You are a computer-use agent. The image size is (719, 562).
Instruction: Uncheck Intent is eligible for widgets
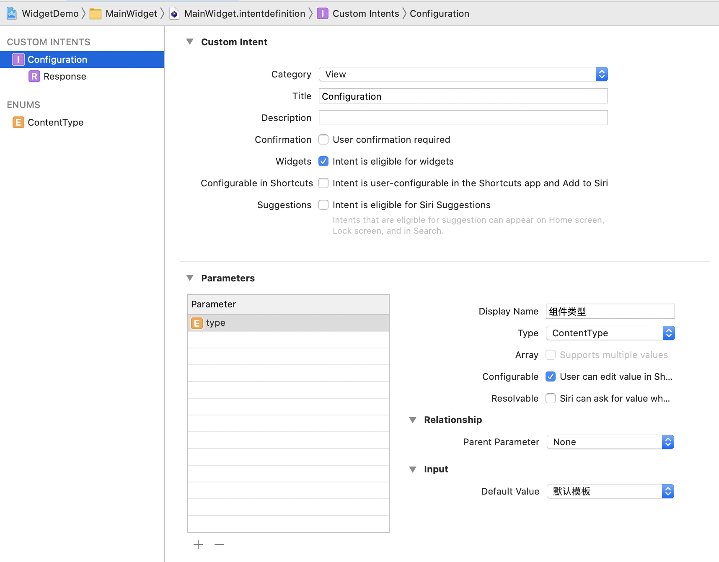pos(323,161)
